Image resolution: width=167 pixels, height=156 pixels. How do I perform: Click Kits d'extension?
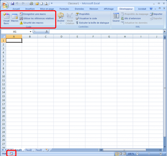click(131, 18)
